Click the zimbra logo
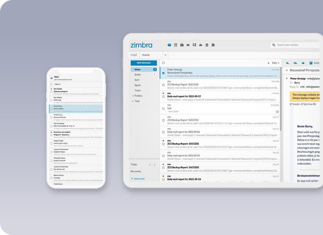323x235 pixels. (x=141, y=45)
